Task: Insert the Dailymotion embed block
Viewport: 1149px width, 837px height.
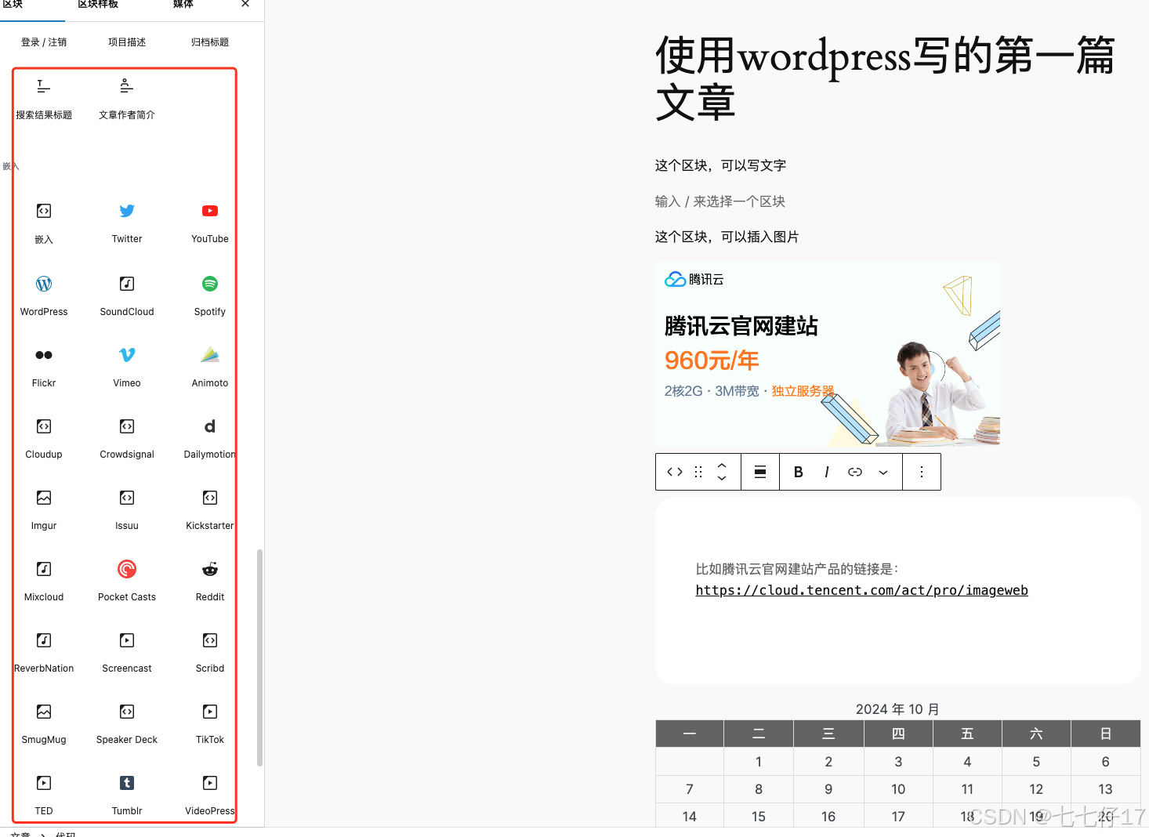Action: click(210, 438)
